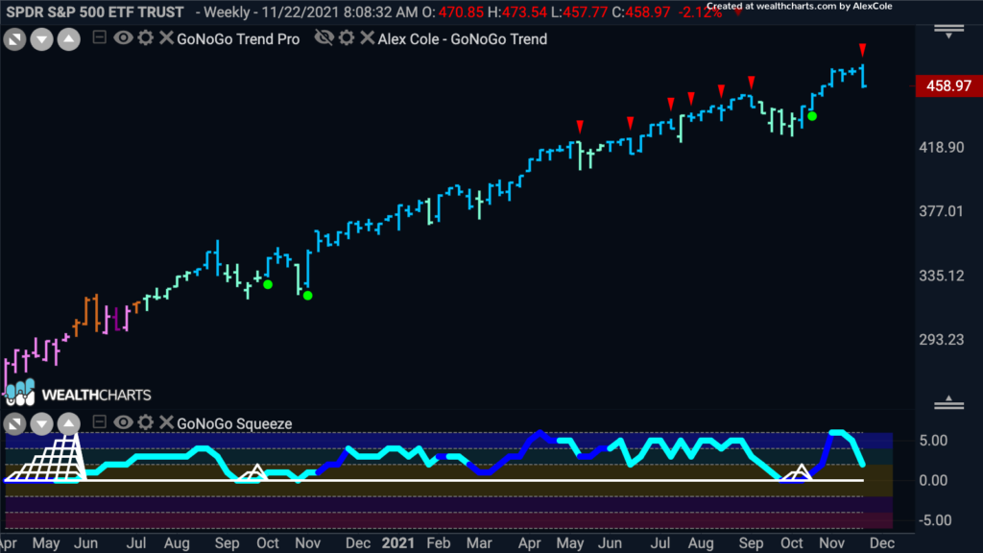
Task: Click the Weekly timeframe text in the header
Action: tap(228, 12)
